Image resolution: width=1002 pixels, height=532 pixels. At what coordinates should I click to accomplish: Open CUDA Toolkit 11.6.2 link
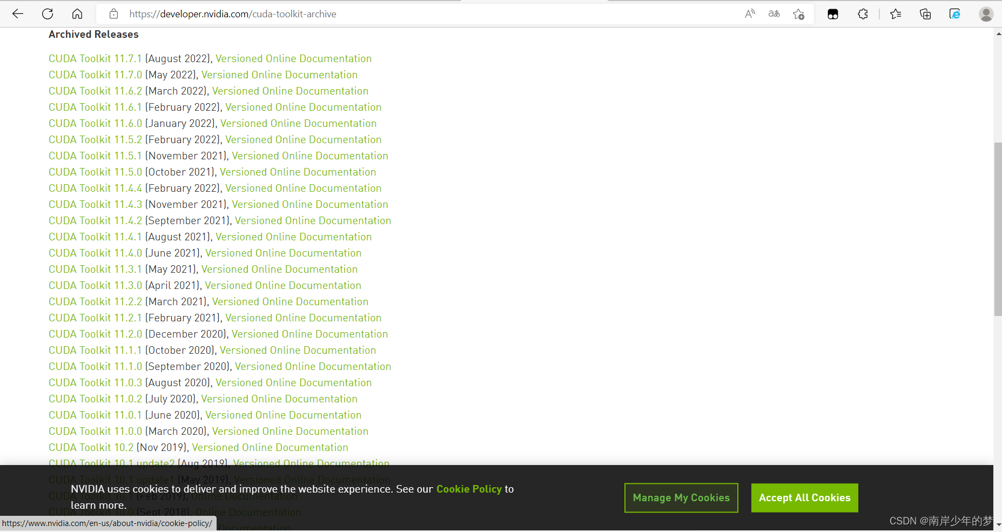click(x=95, y=91)
